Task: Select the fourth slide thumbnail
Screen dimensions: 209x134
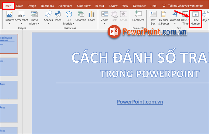Action: coord(9,113)
